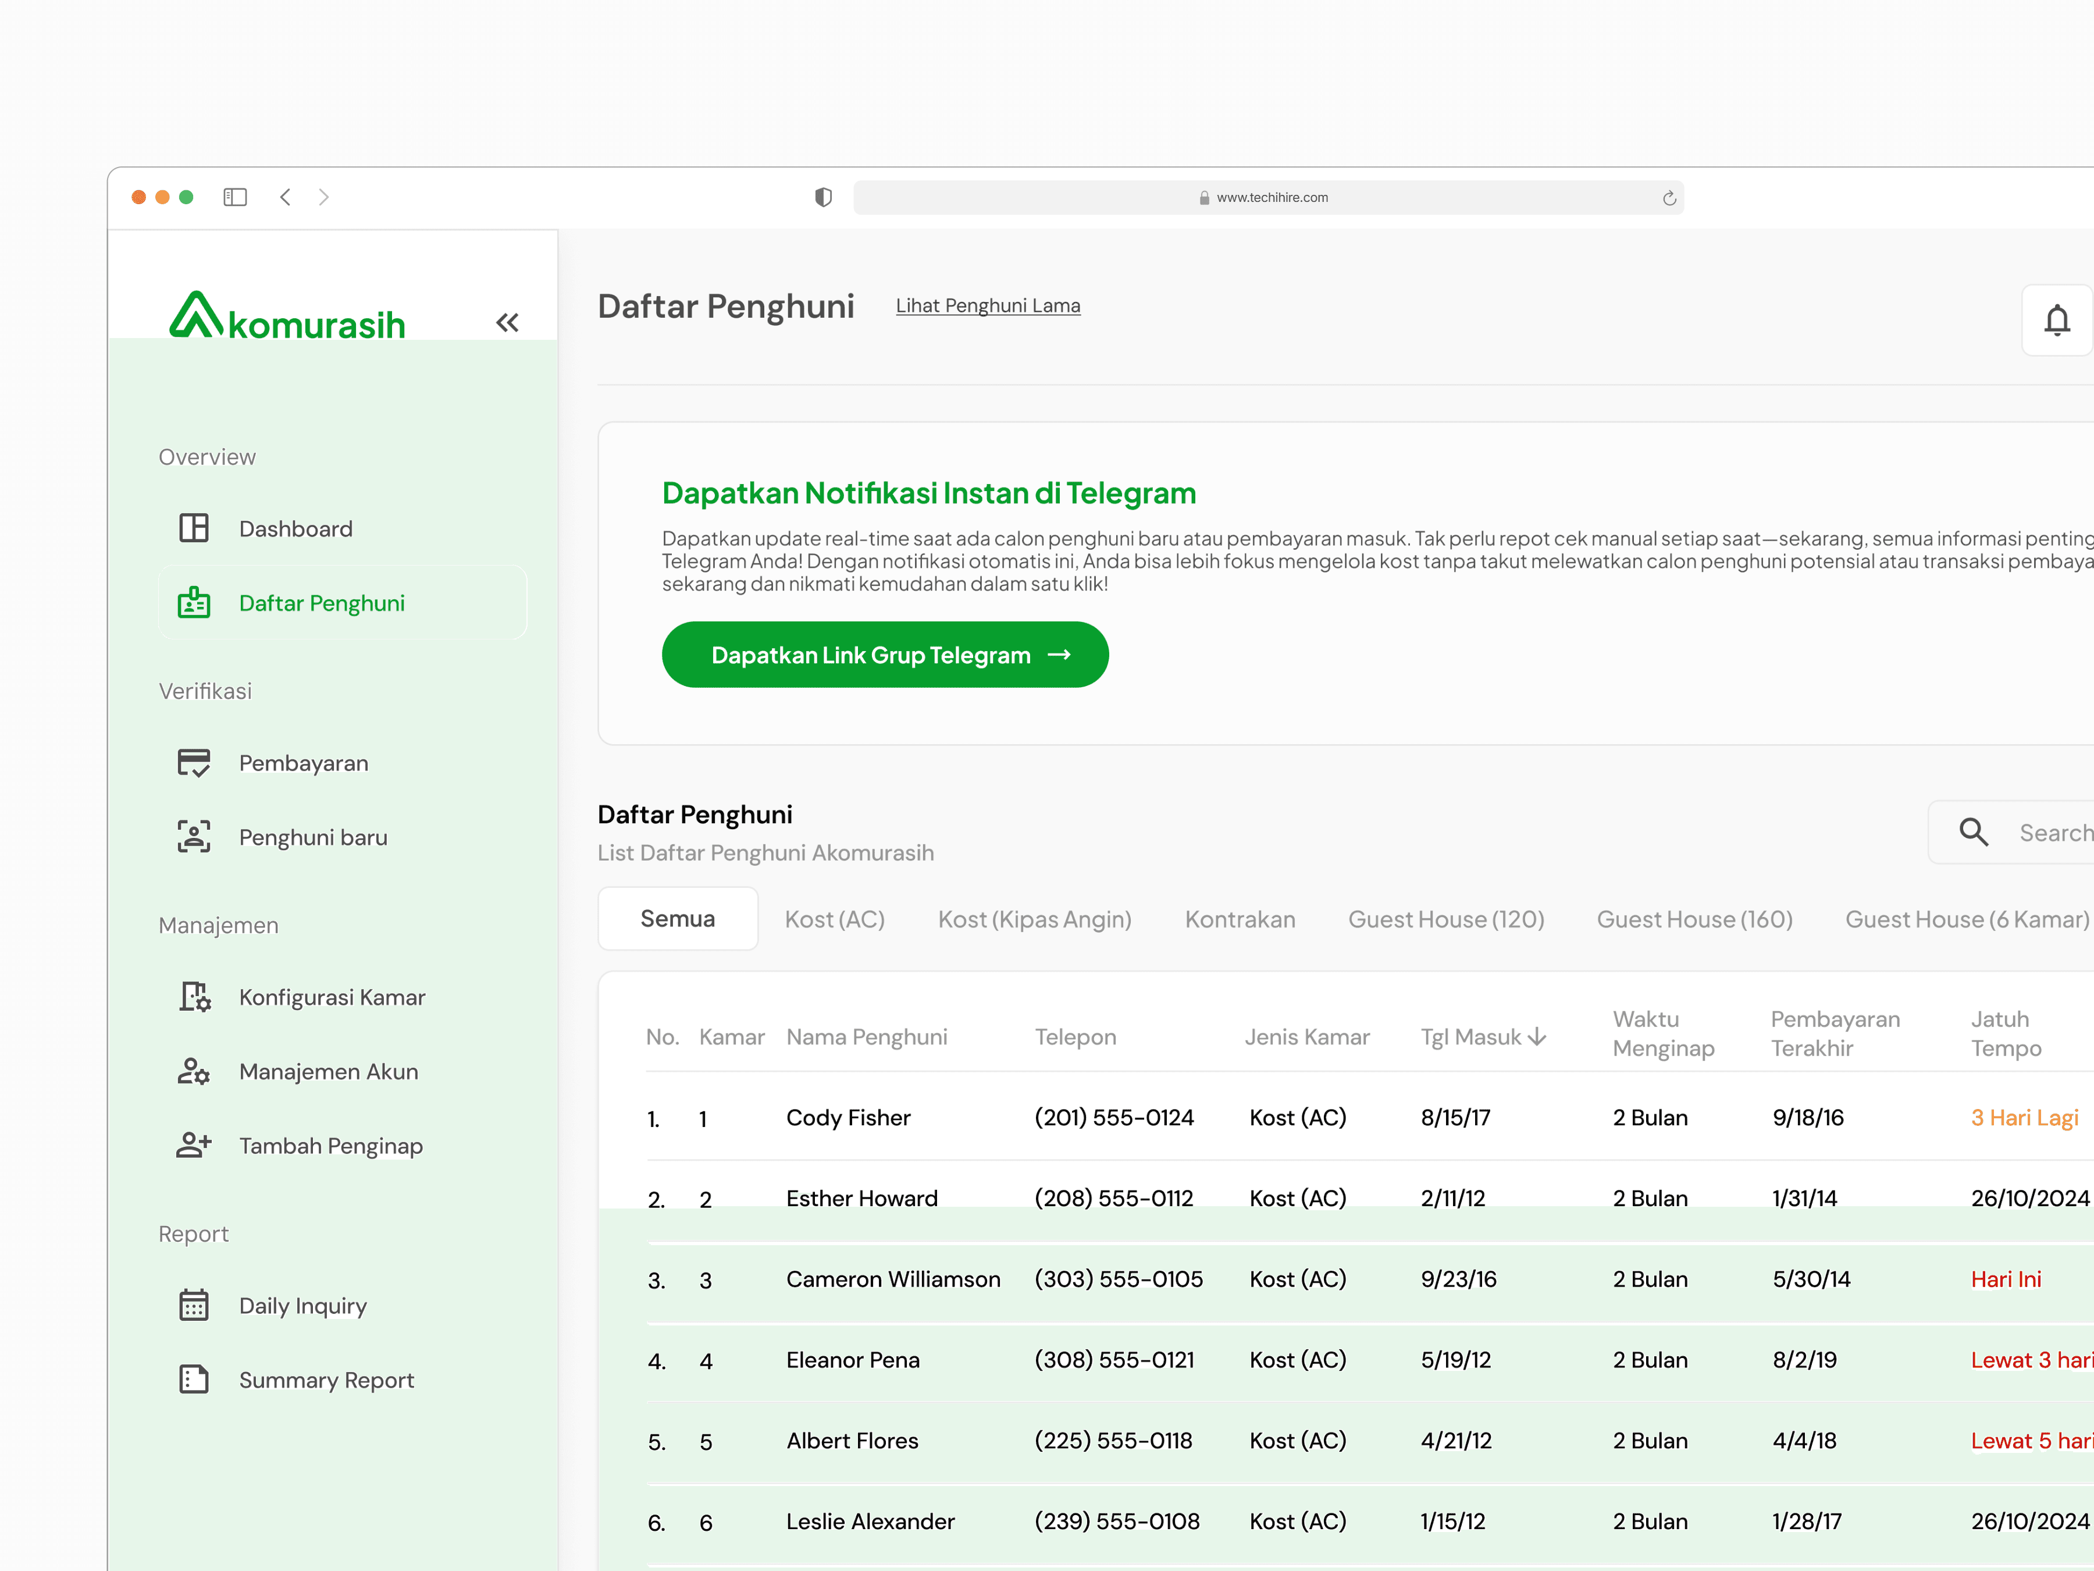Reload page using address bar refresh icon
The image size is (2094, 1571).
coord(1669,198)
